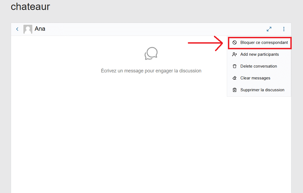Choose Delete conversation
This screenshot has height=193, width=303.
(x=259, y=66)
